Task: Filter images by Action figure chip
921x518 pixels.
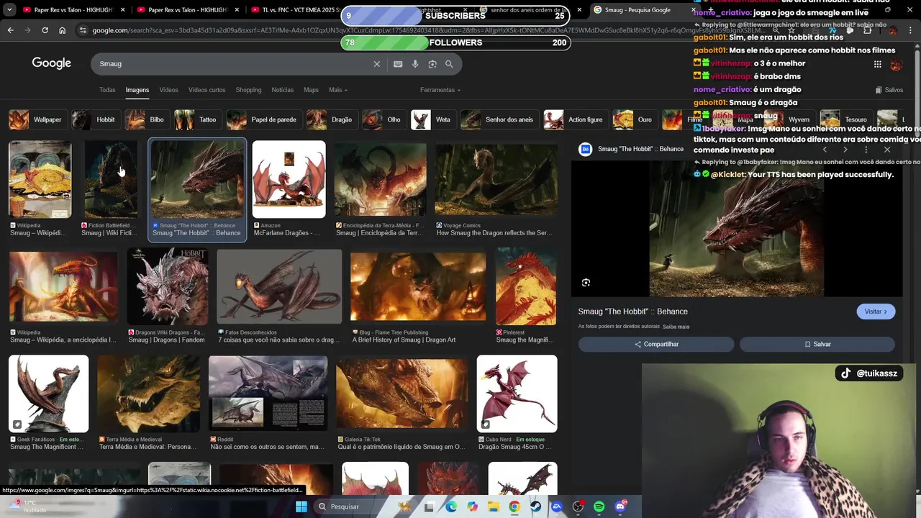Action: [x=575, y=119]
